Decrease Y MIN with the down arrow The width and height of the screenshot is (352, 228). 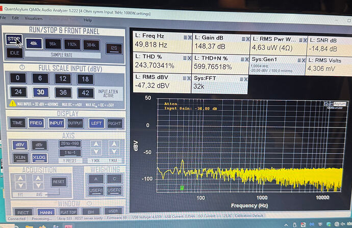coord(96,152)
